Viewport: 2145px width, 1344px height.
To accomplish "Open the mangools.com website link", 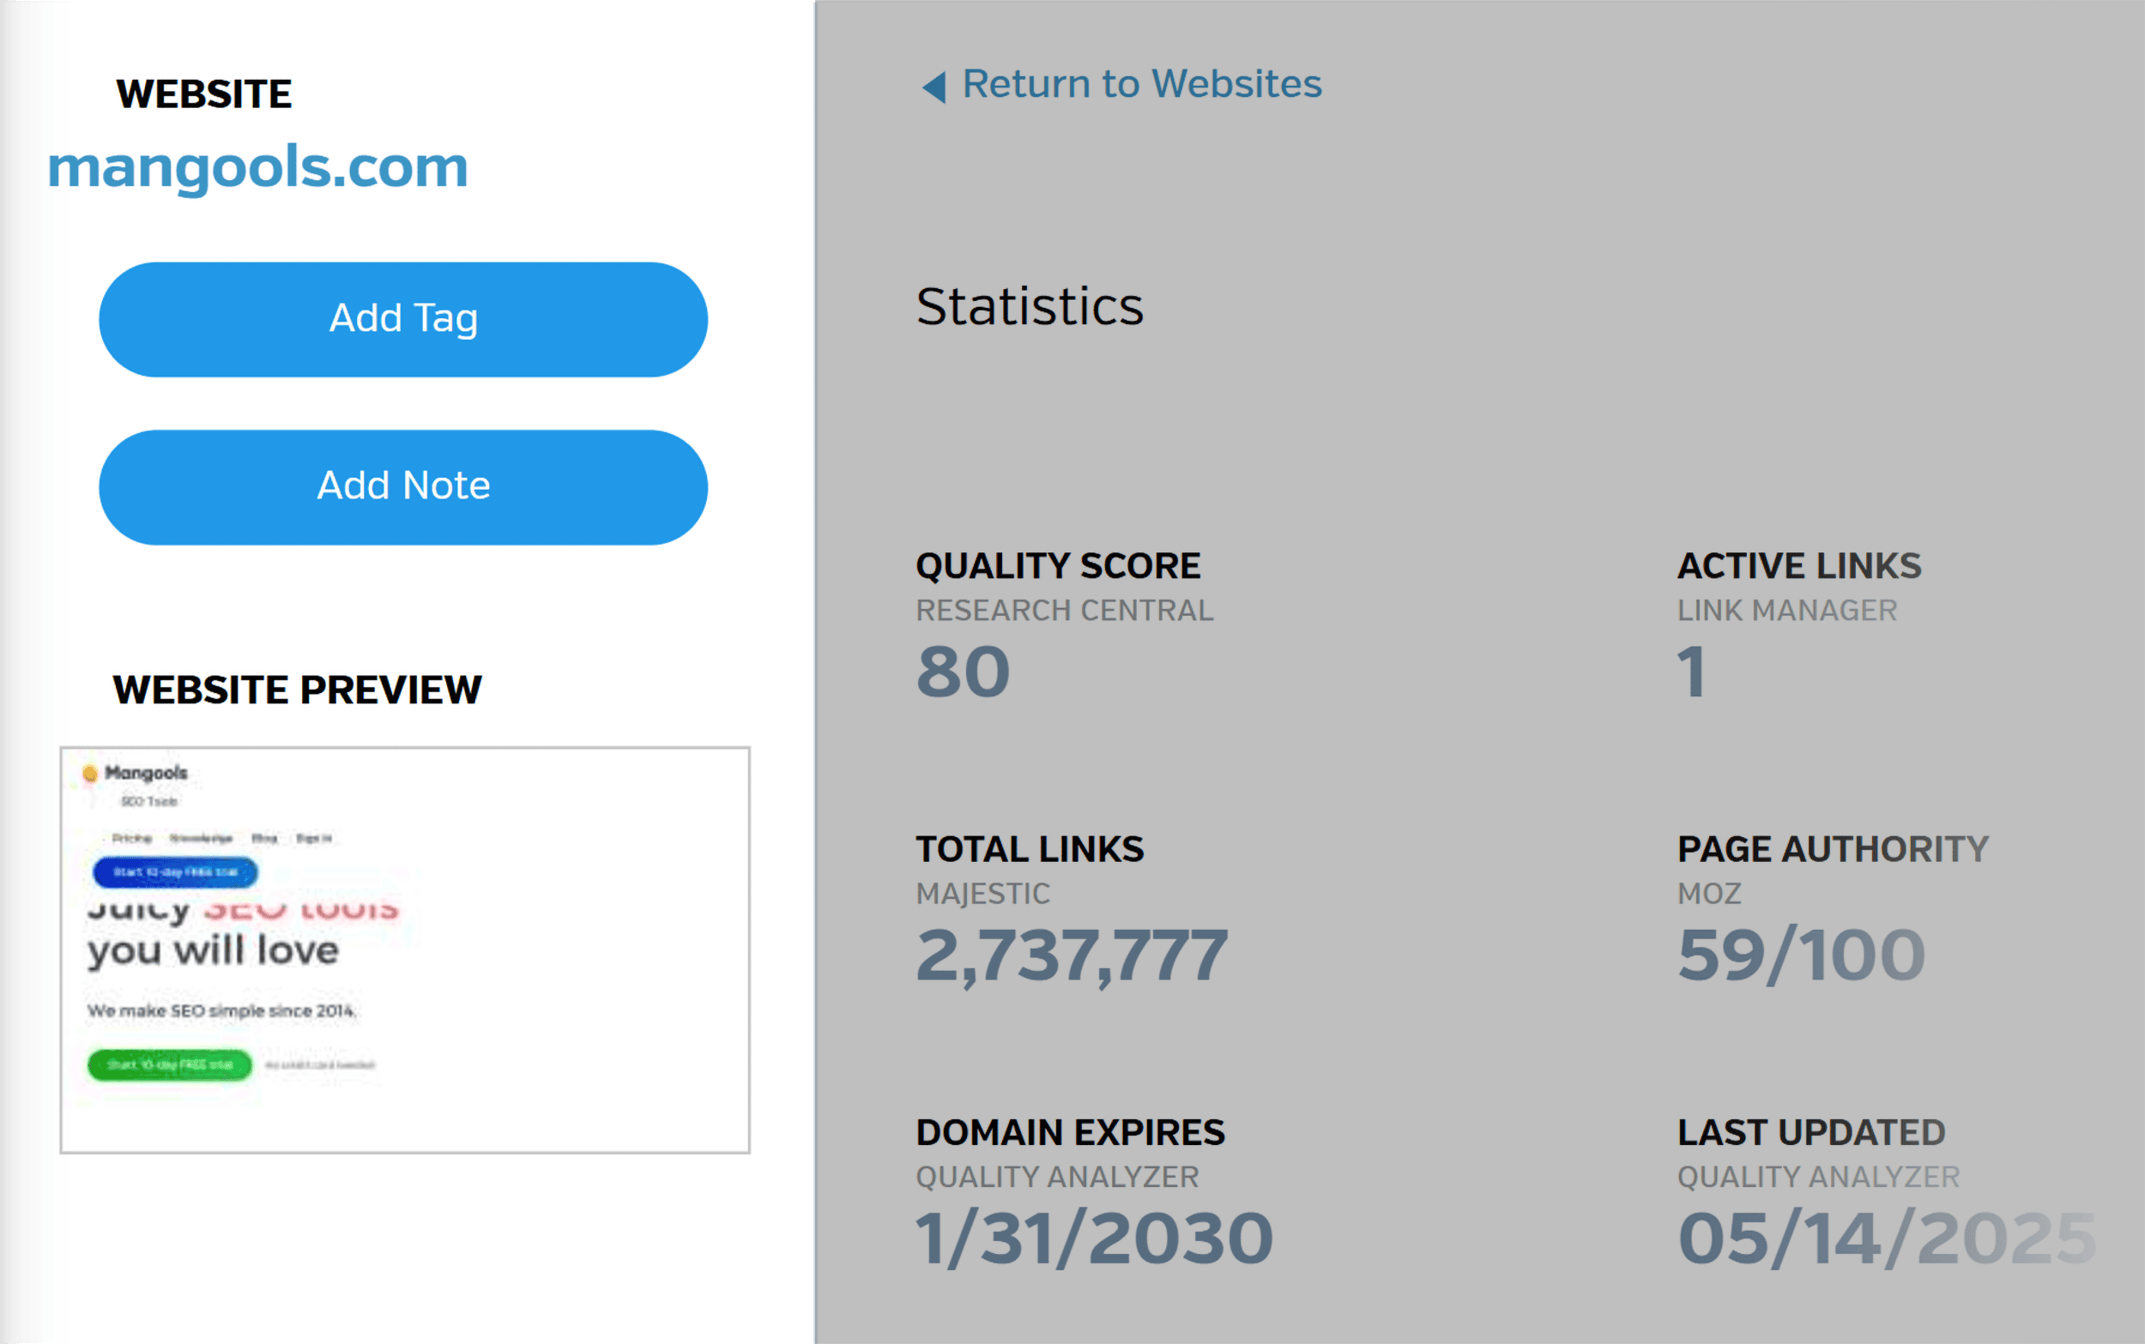I will click(x=257, y=167).
